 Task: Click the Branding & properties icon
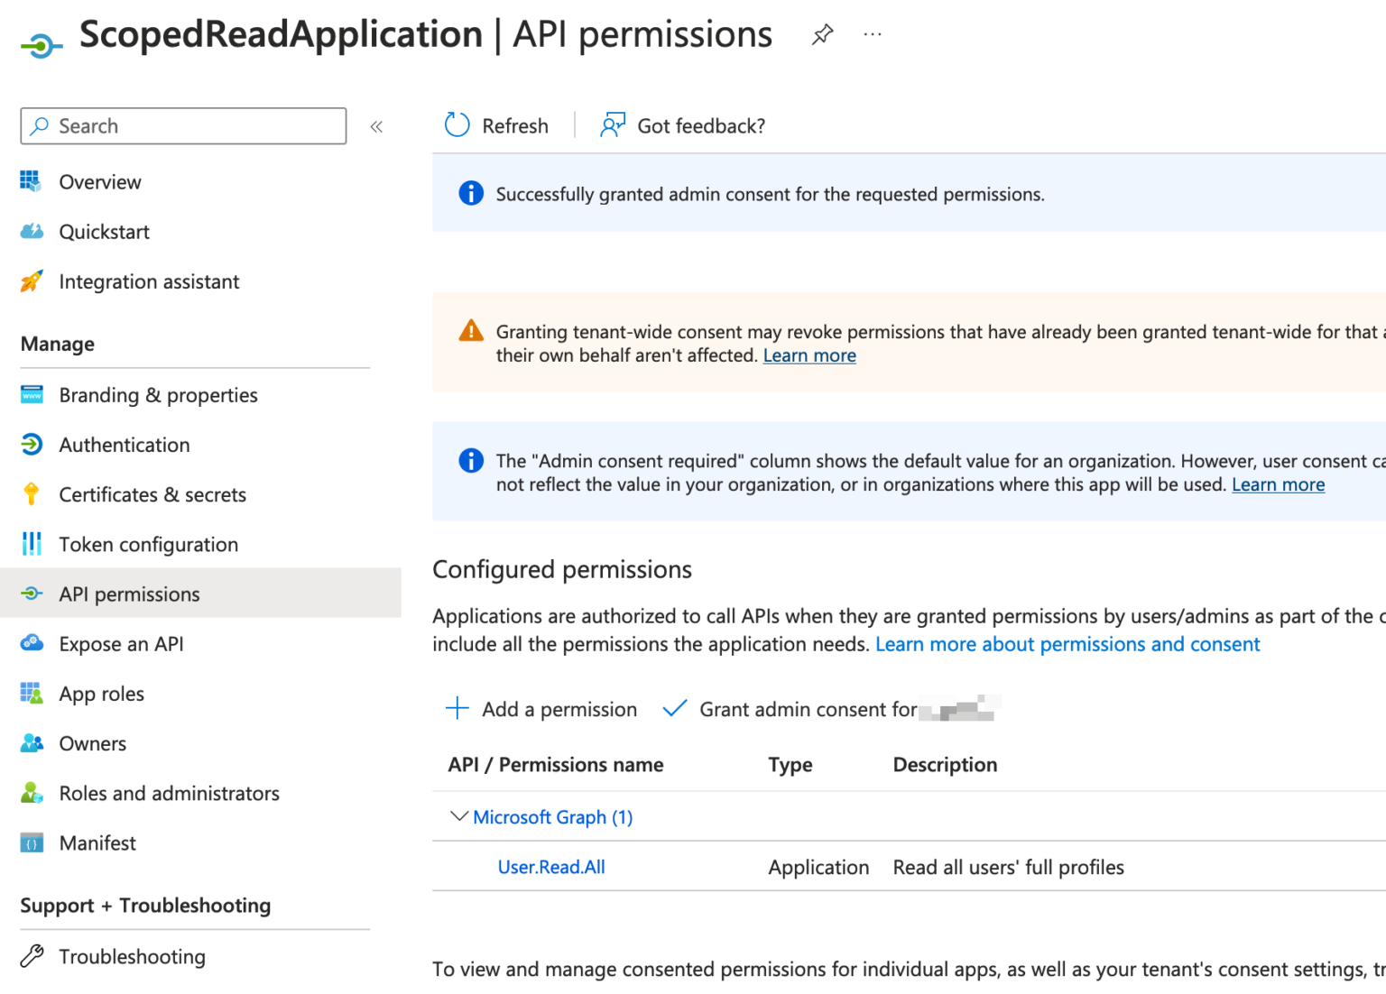coord(32,394)
